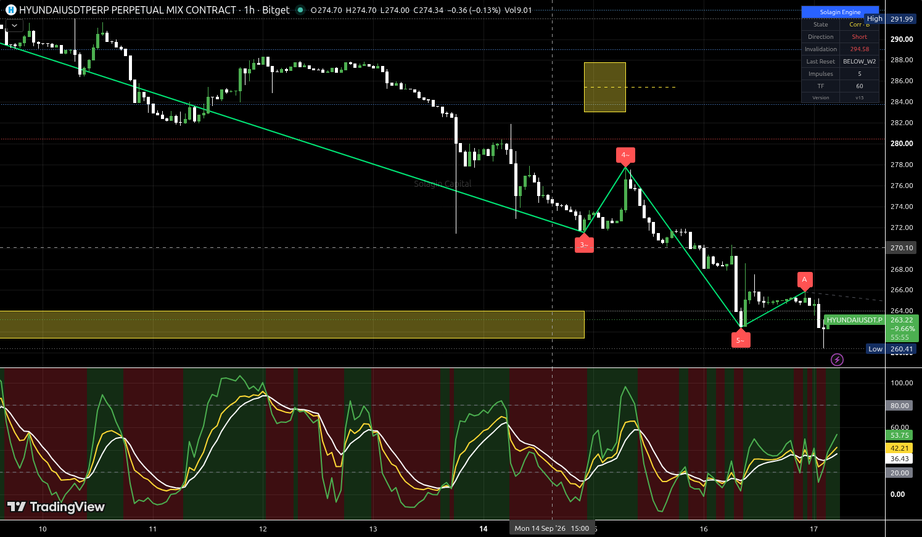Click the 'BELOW_W2' last reset value
This screenshot has width=922, height=537.
(x=859, y=62)
